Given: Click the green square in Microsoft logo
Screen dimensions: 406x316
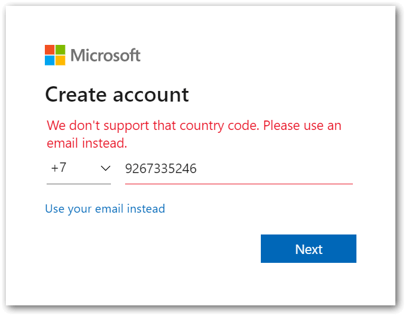Looking at the screenshot, I should [x=60, y=50].
